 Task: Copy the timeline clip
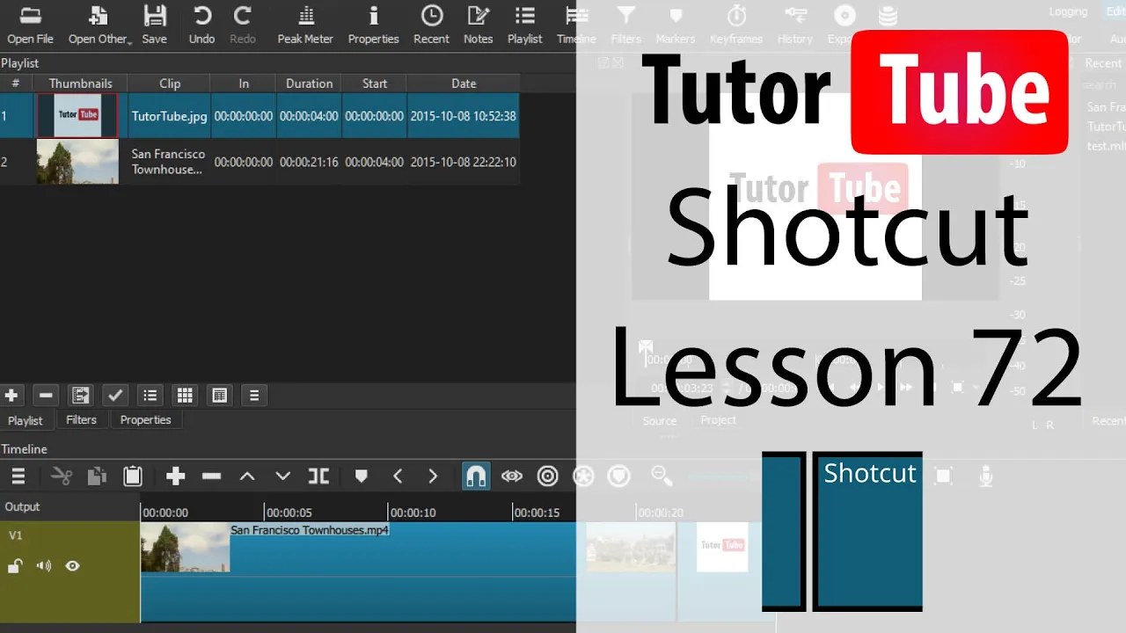click(x=97, y=477)
